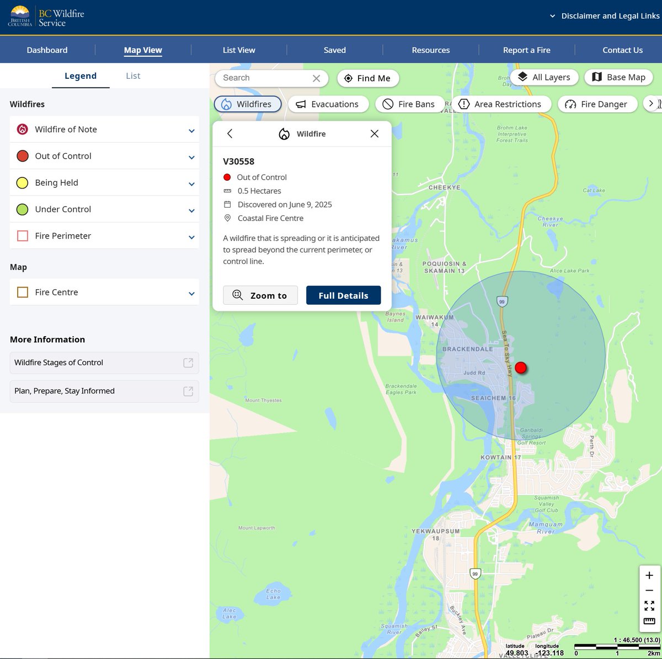Open the Fire Danger meter icon
This screenshot has width=662, height=659.
click(x=570, y=104)
